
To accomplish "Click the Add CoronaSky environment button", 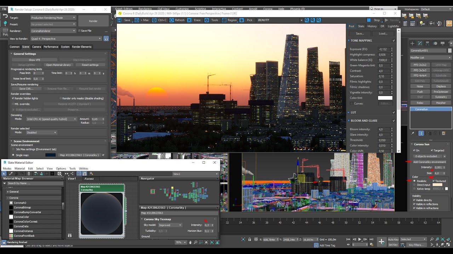I will coord(430,162).
